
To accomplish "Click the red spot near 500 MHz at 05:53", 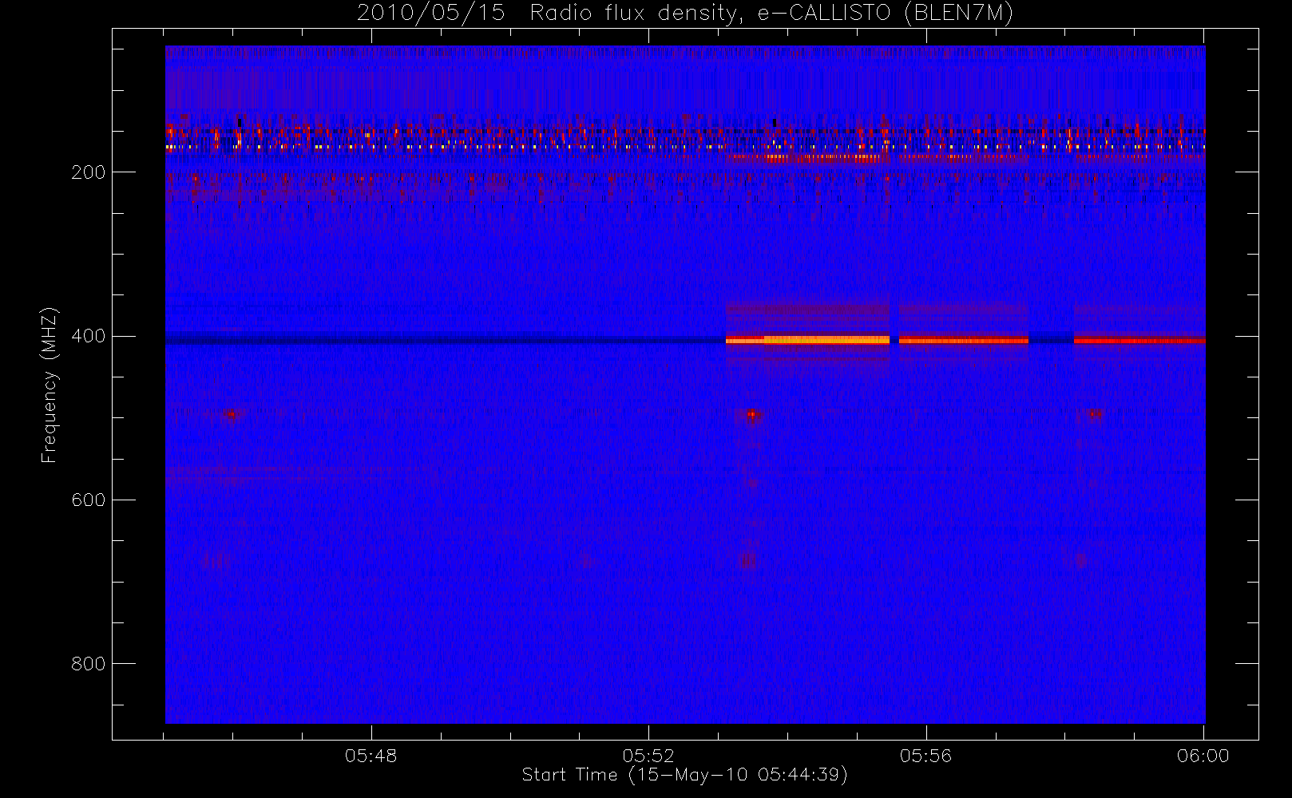I will [751, 414].
